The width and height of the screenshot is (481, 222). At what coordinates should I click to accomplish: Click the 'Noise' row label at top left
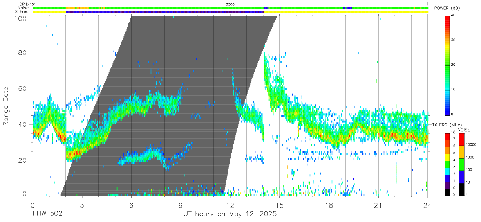click(24, 8)
